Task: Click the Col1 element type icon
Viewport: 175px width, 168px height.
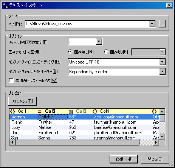Action: [12, 111]
